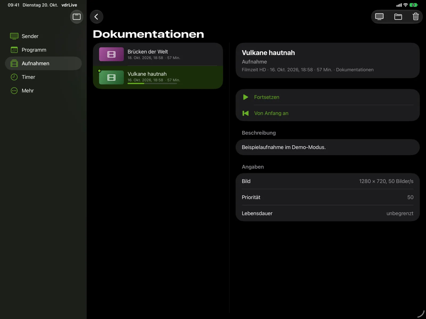
Task: Click the Vulkane hautnah playback progress bar
Action: tap(152, 83)
